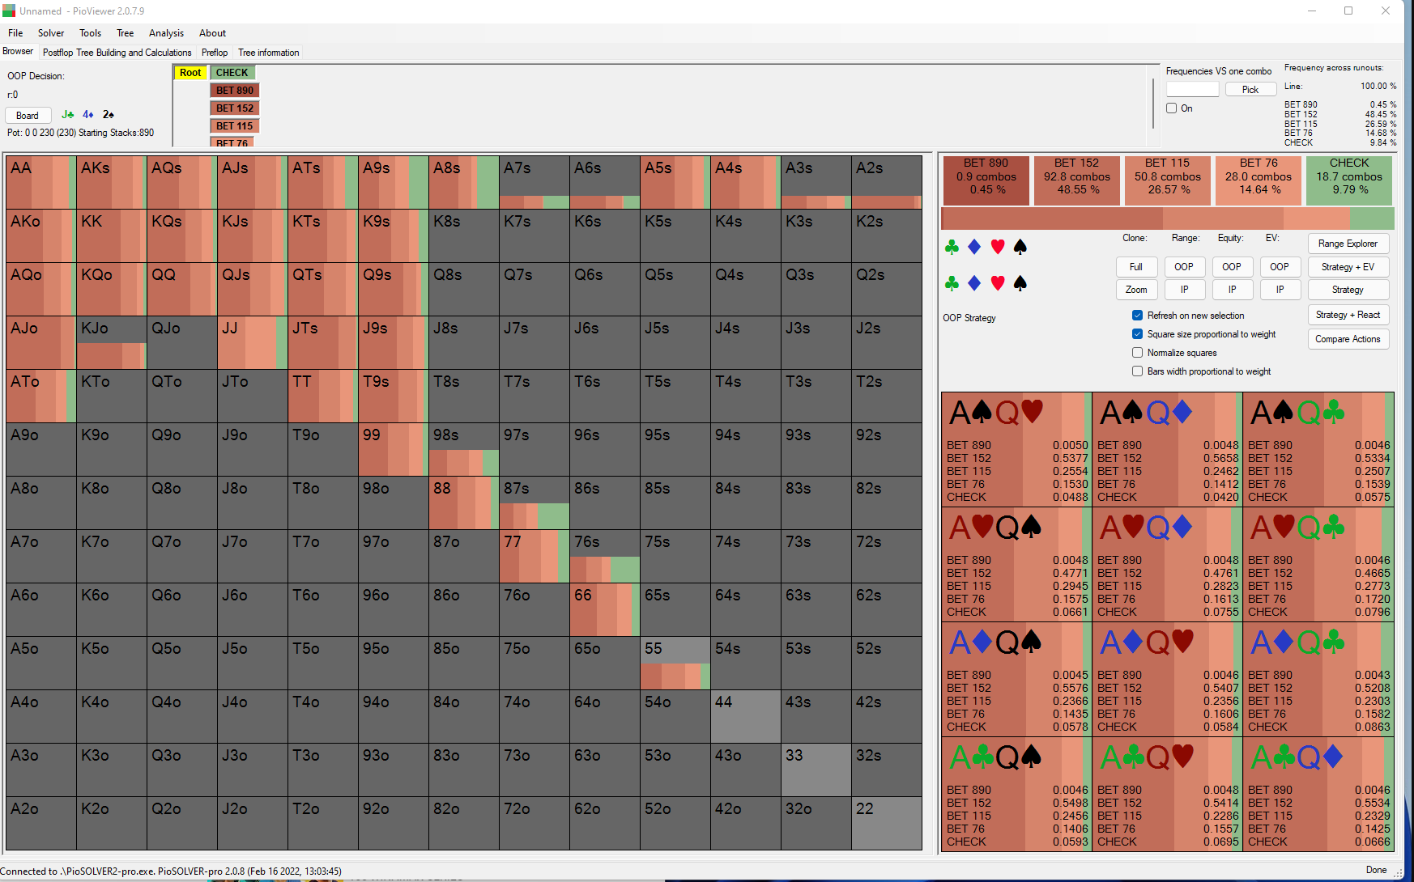Click the A♦Q♣ combo strategy cell
The image size is (1414, 882).
[x=1318, y=680]
